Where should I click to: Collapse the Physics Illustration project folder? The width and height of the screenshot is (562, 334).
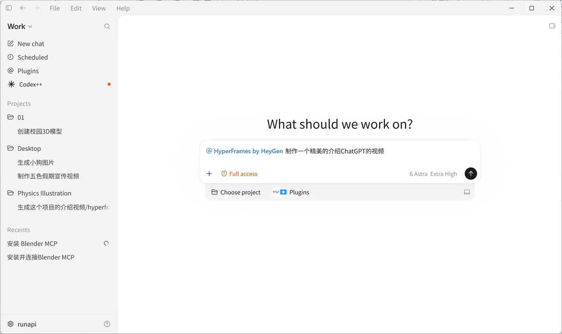pos(59,193)
